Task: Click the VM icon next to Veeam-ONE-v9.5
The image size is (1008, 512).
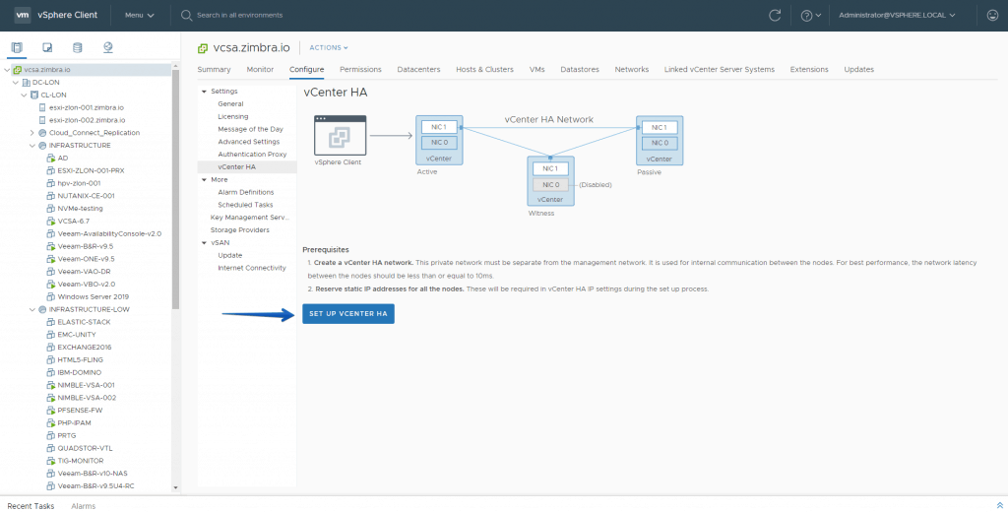Action: 51,259
